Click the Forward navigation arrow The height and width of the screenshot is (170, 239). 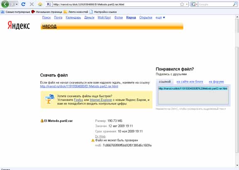point(12,4)
